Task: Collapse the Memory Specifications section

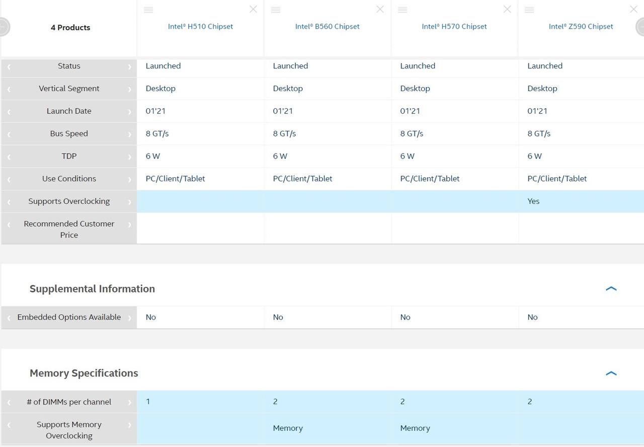Action: [611, 374]
